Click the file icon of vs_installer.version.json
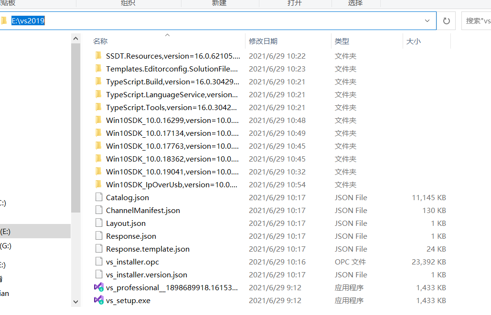 click(x=99, y=274)
